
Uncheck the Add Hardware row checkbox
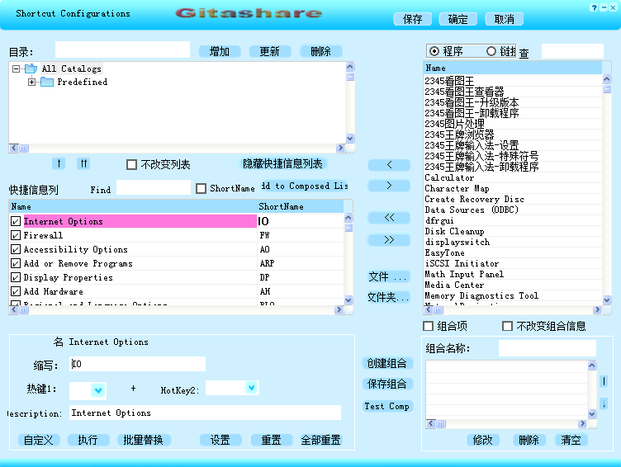coord(16,292)
